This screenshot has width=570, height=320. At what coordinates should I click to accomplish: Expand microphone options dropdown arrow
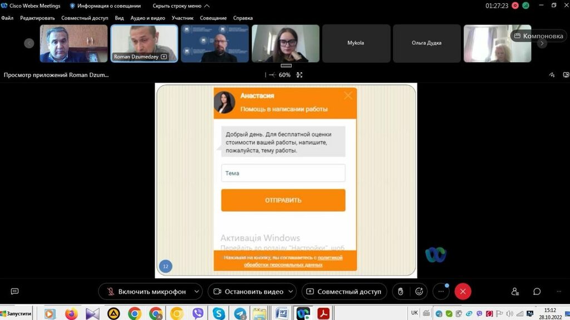click(196, 292)
